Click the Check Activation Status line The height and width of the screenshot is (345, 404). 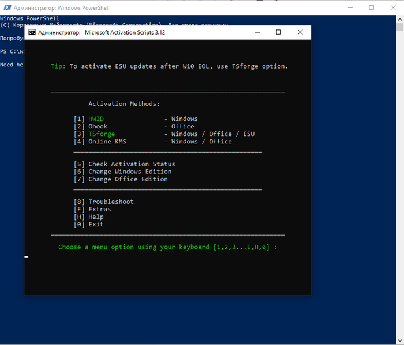[x=125, y=164]
